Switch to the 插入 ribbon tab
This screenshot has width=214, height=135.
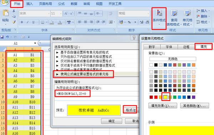coord(30,4)
